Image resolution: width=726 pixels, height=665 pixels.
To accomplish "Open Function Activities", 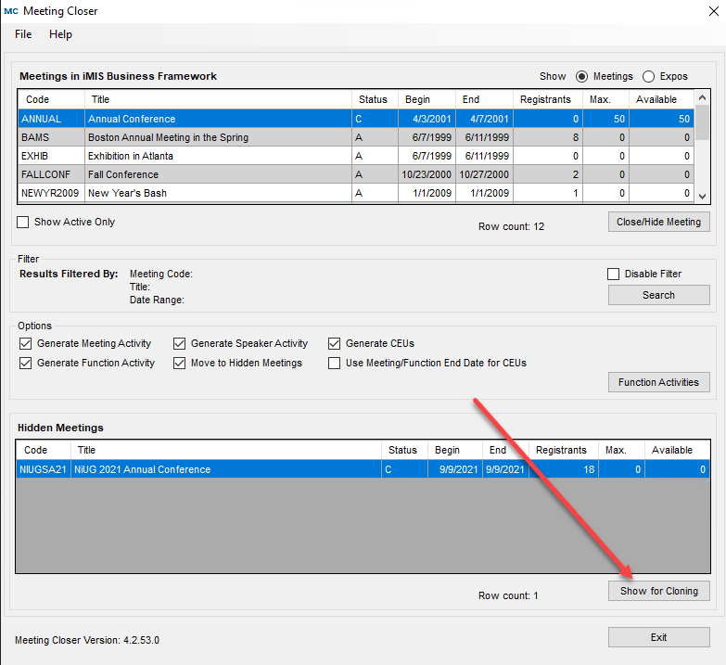I will coord(658,382).
